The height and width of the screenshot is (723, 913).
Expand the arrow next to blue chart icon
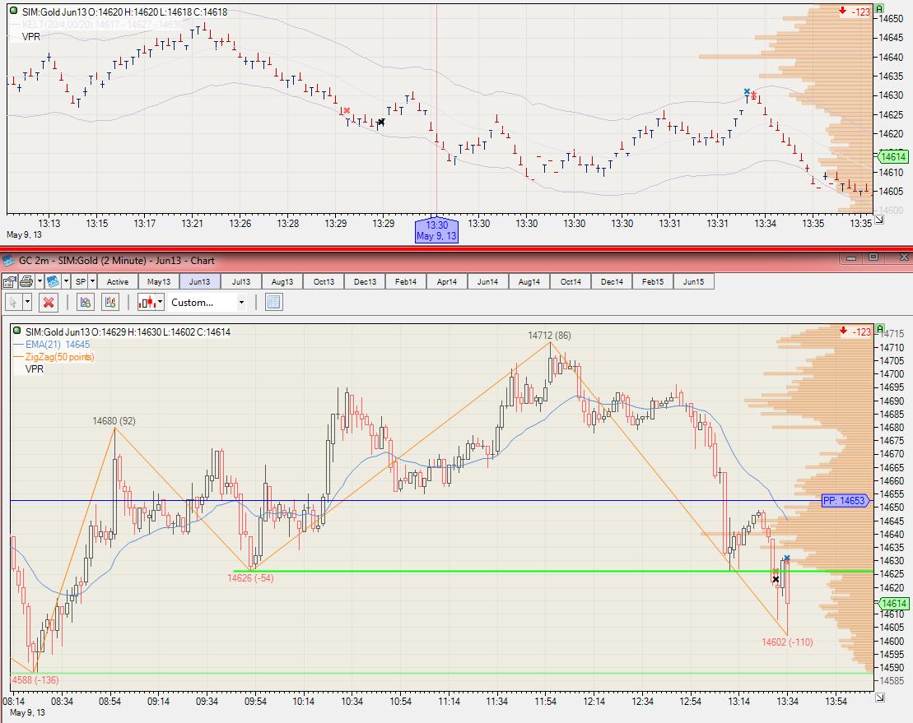(x=67, y=282)
